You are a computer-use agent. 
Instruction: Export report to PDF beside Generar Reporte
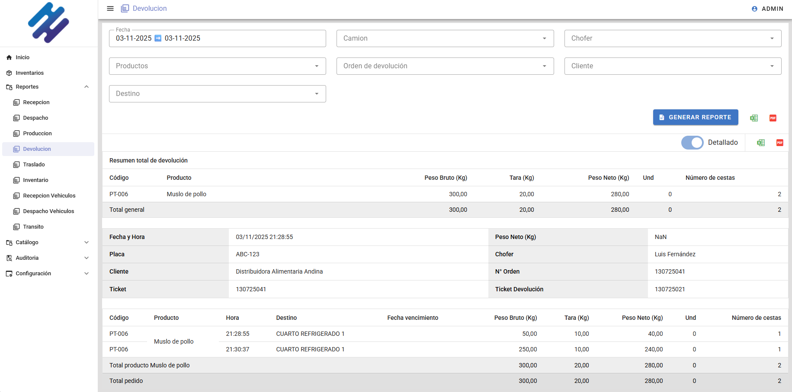[773, 118]
